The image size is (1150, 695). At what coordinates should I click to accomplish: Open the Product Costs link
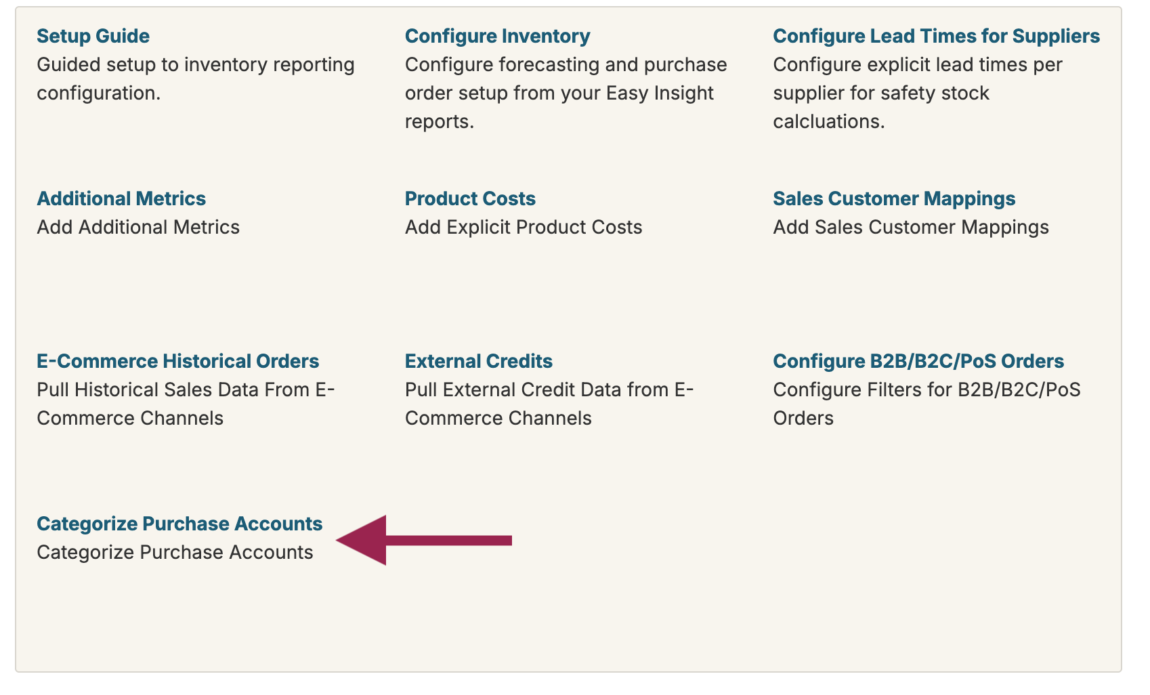click(470, 198)
